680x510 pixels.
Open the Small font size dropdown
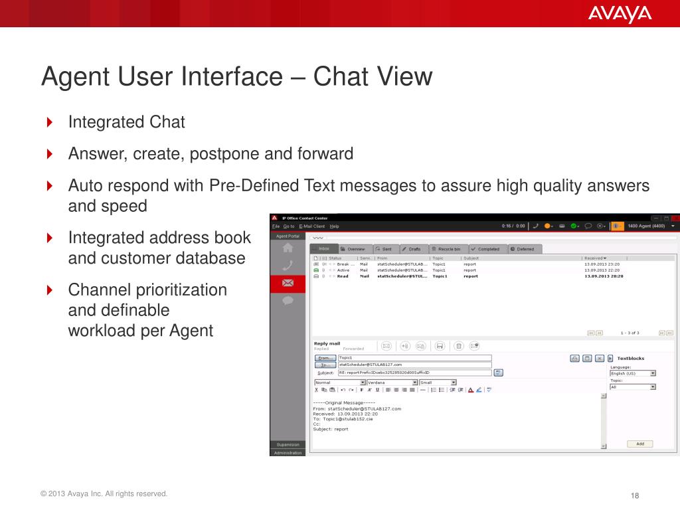438,382
